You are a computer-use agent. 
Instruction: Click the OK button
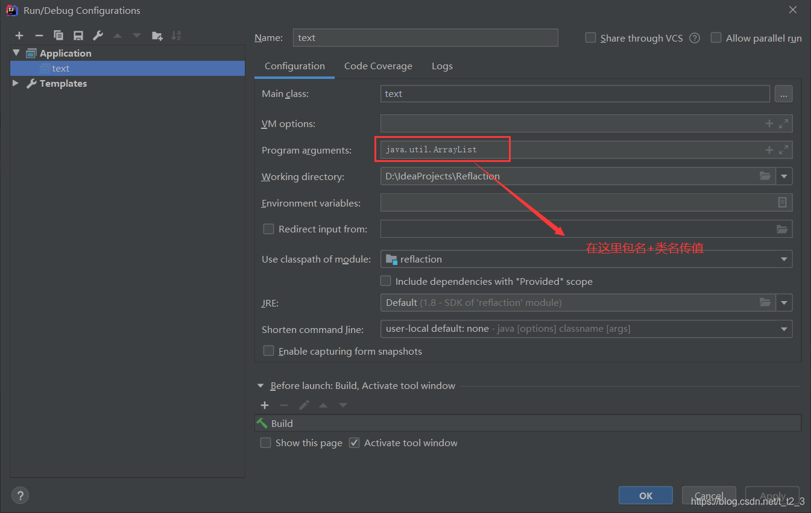(646, 496)
